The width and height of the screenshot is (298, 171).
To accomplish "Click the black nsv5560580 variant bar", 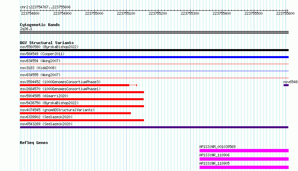I will [154, 50].
